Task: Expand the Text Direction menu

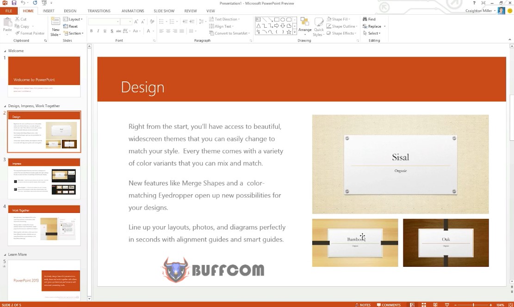Action: 224,19
